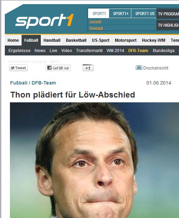The width and height of the screenshot is (179, 218).
Task: Open the WM 2014 link
Action: 115,50
